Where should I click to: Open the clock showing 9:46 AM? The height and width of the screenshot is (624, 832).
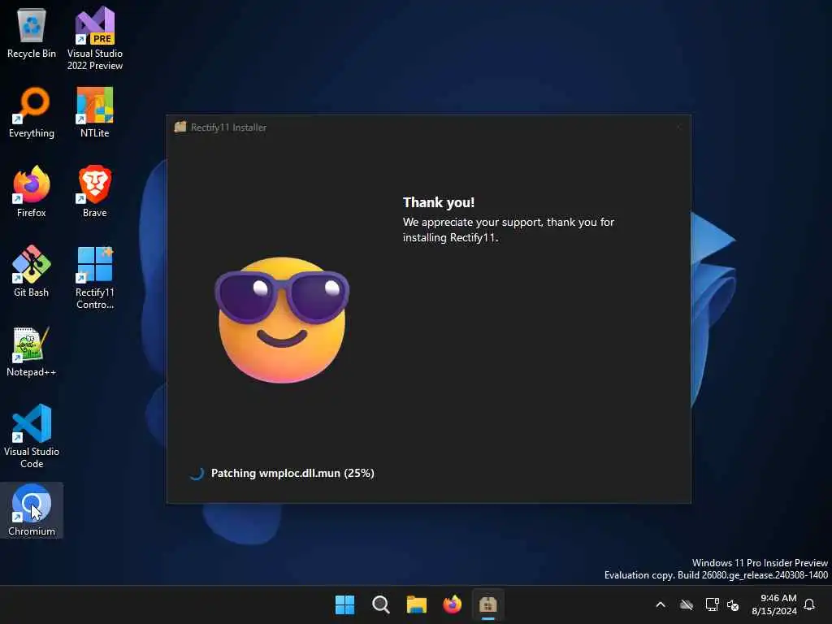click(774, 604)
